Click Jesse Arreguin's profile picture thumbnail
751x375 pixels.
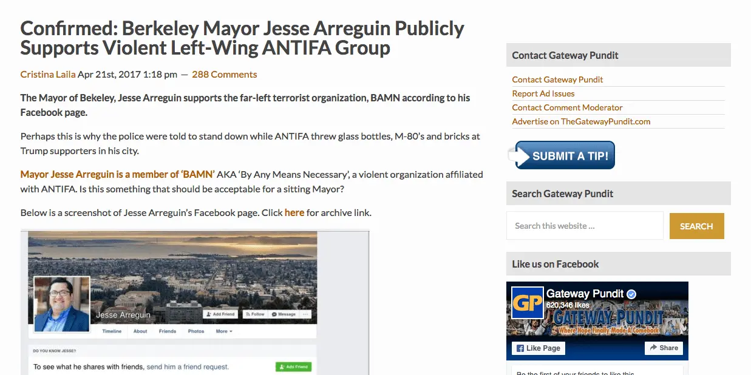(x=62, y=304)
